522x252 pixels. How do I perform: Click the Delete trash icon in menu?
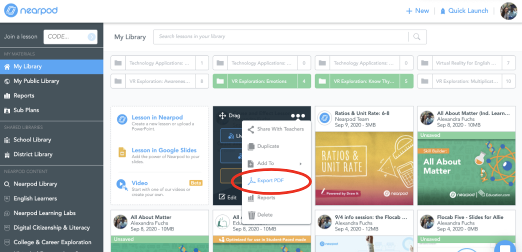coord(251,215)
